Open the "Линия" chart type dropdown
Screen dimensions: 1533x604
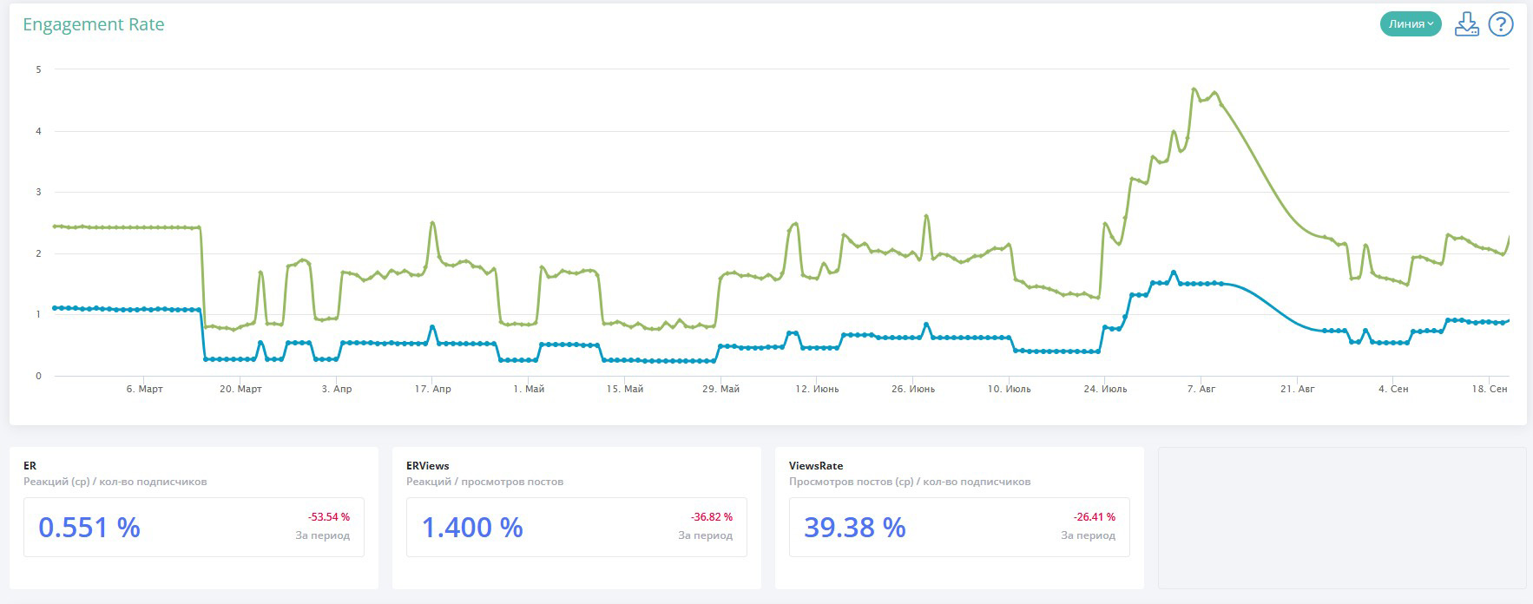point(1410,24)
